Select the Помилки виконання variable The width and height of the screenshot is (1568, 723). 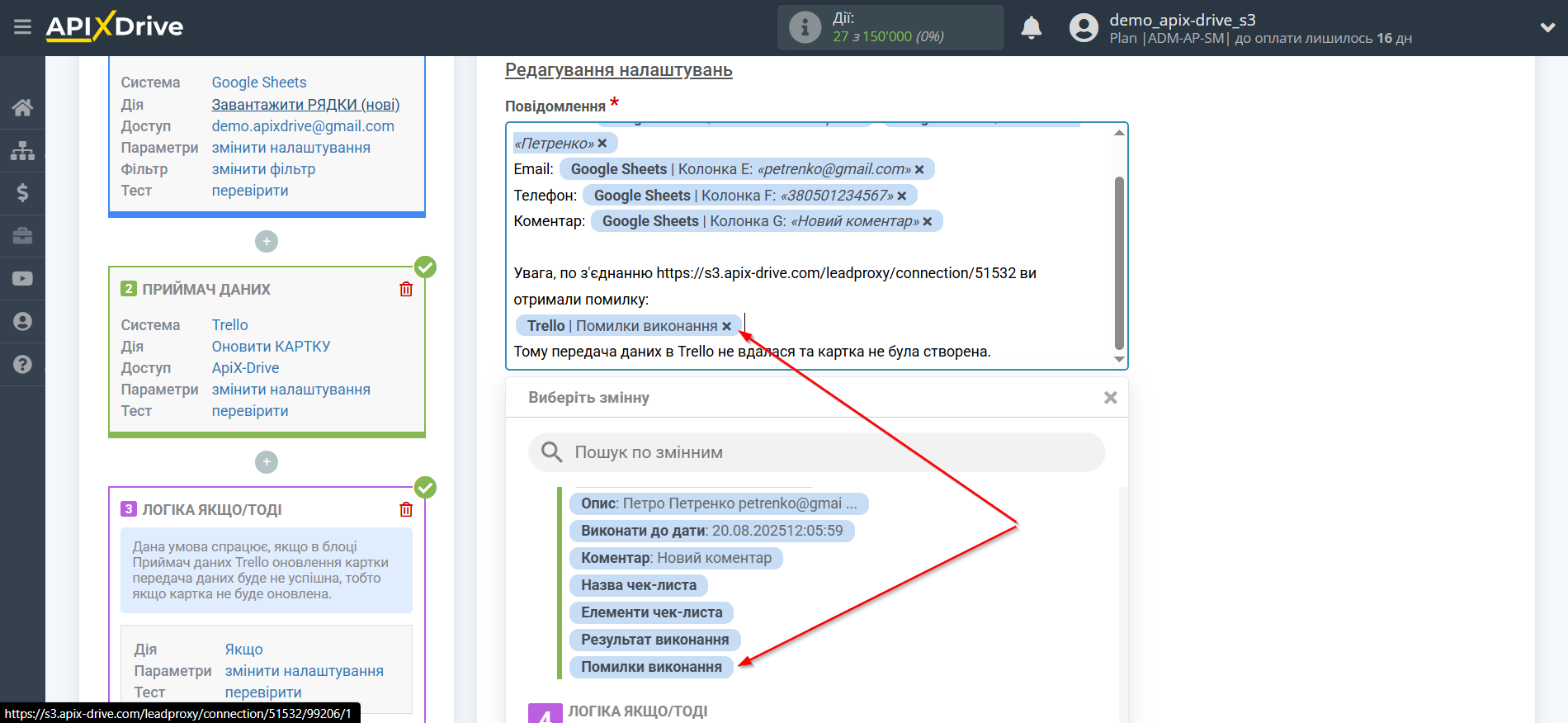click(651, 667)
